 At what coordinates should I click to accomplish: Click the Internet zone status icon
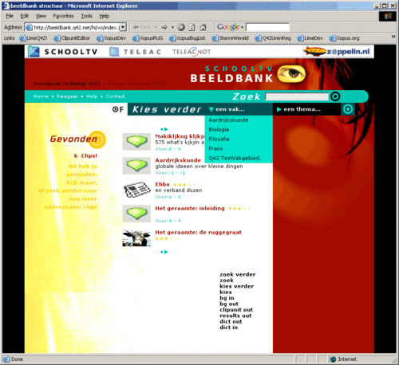point(333,359)
